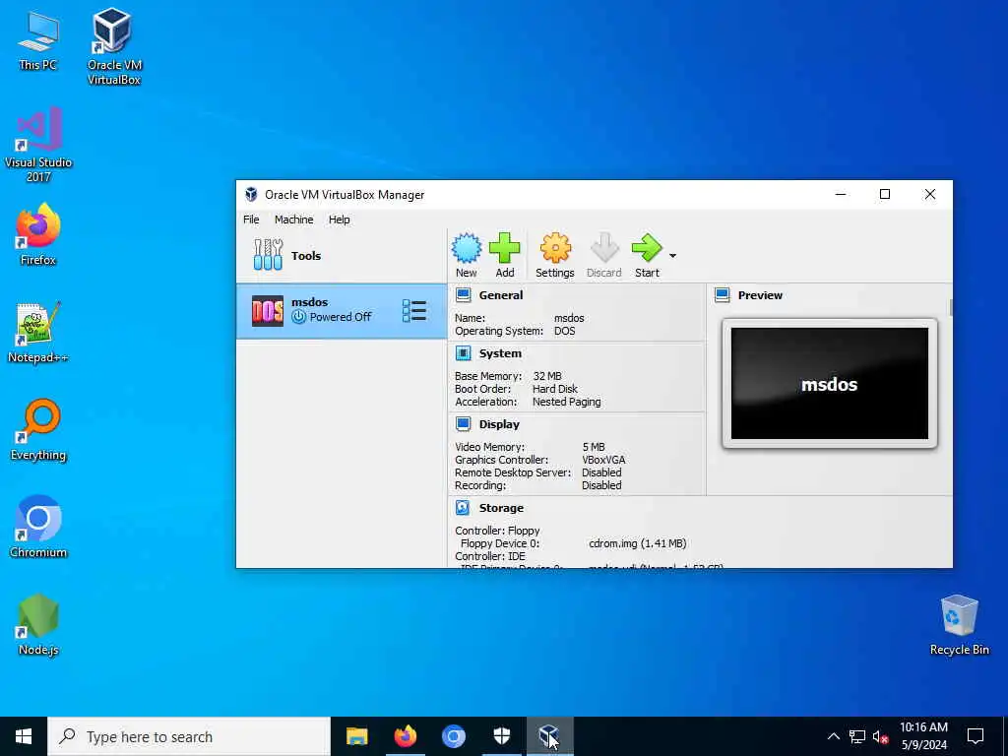1008x756 pixels.
Task: Click the Storage section disk icon
Action: click(x=463, y=508)
